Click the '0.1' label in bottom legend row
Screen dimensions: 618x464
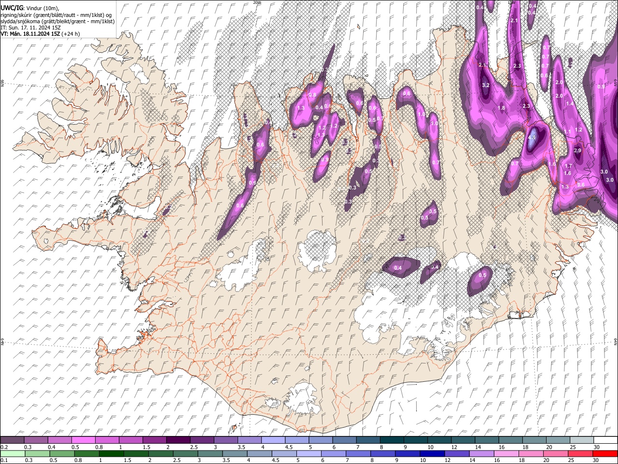(4, 460)
